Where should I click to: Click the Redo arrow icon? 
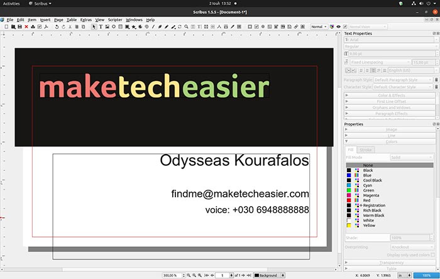tap(63, 26)
